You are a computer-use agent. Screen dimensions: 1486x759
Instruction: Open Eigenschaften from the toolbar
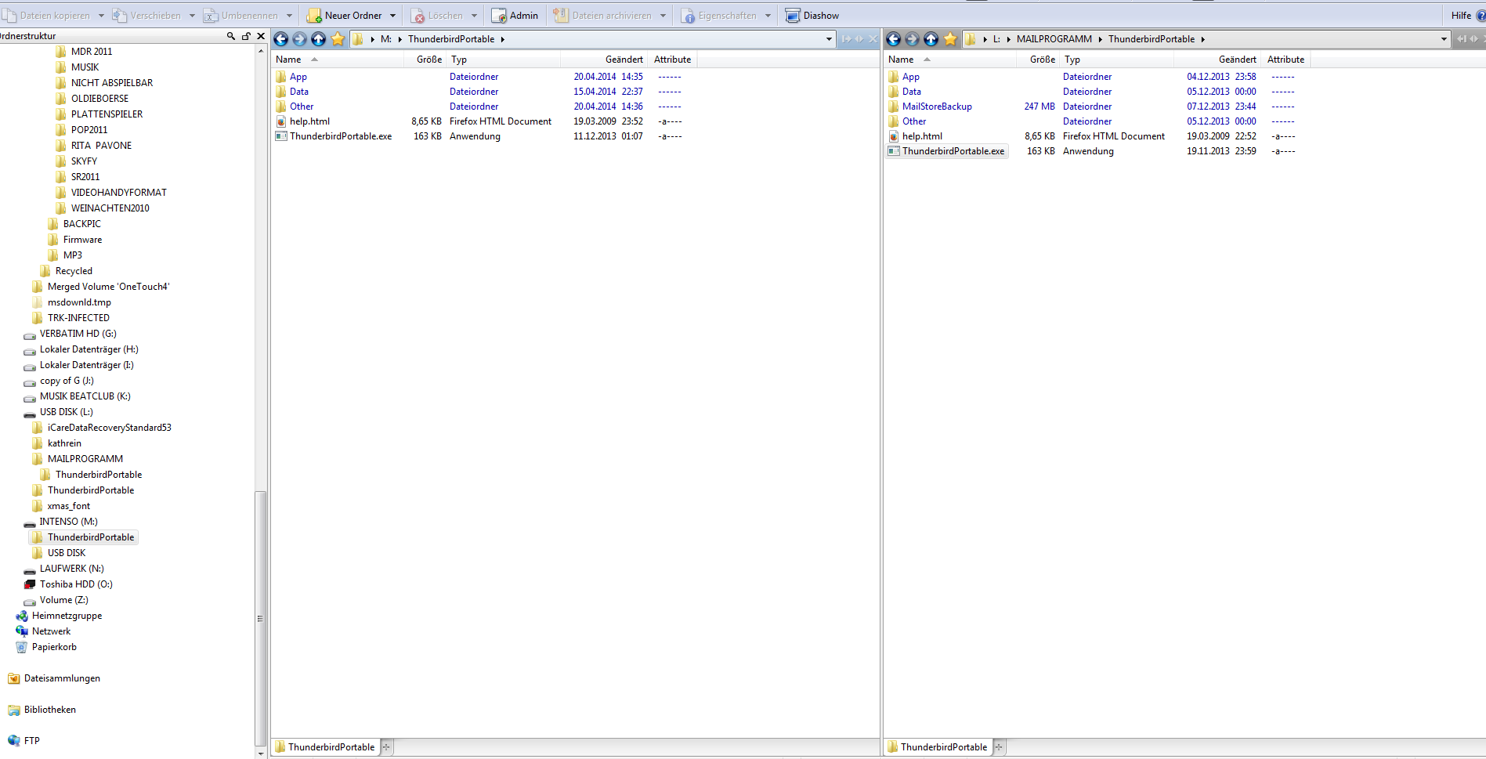718,16
